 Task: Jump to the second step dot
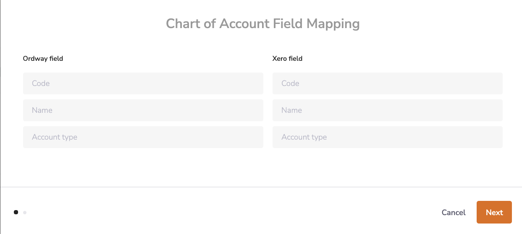pyautogui.click(x=25, y=213)
